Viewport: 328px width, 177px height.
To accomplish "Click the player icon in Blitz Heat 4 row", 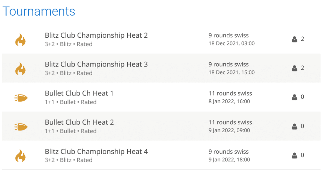I will coord(294,156).
